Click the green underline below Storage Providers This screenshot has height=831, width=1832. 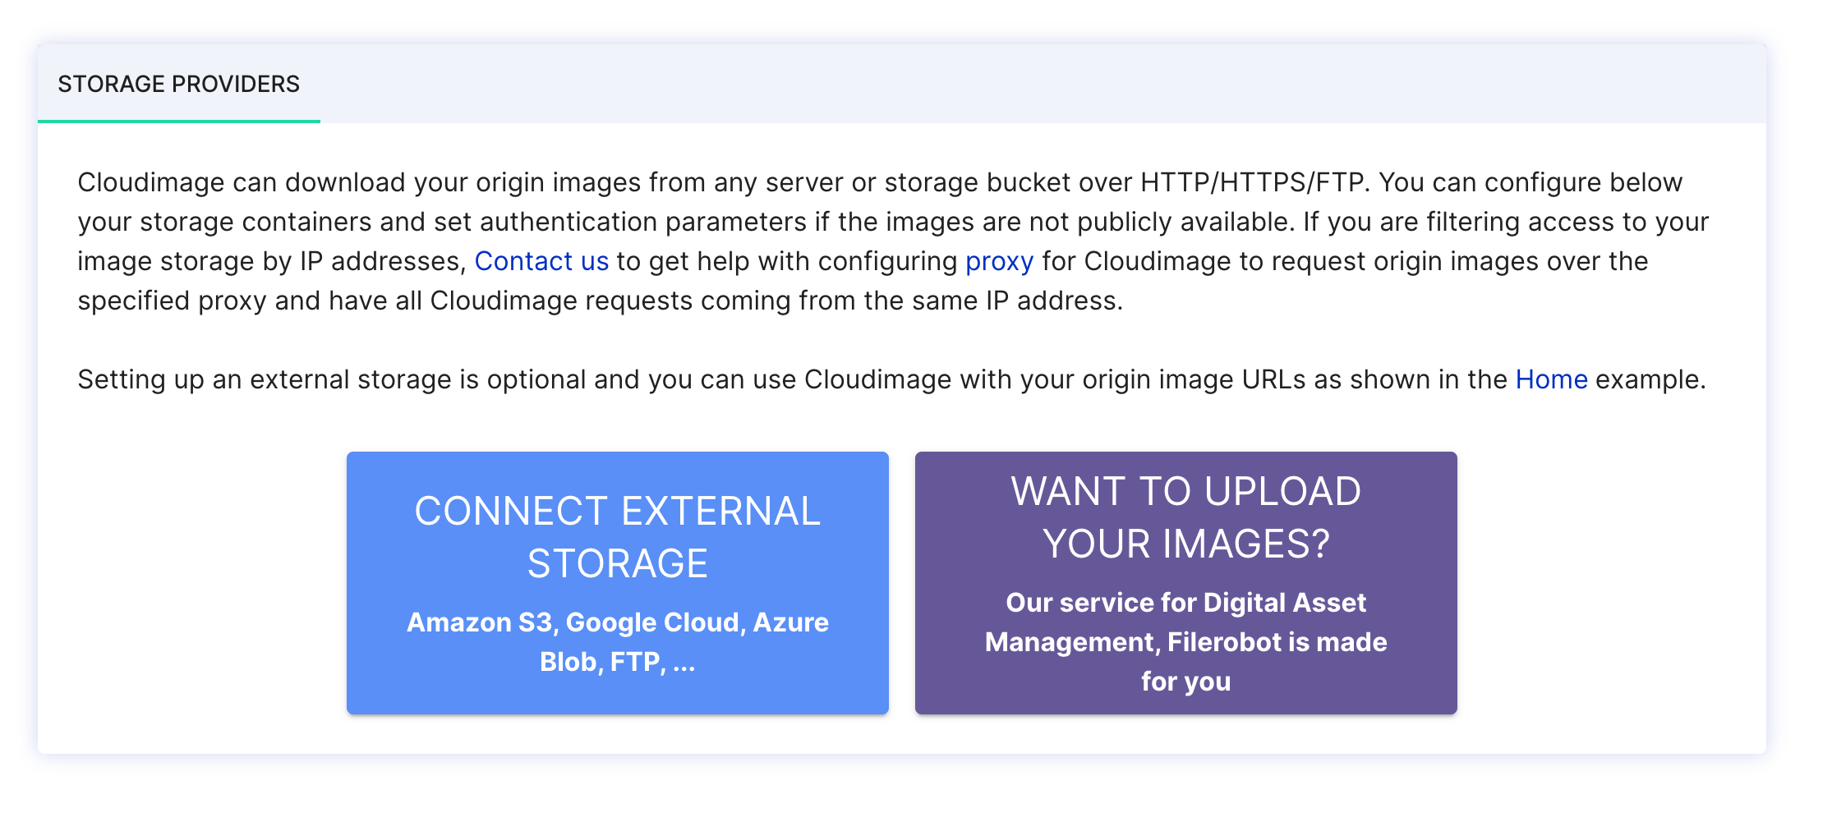click(x=178, y=122)
